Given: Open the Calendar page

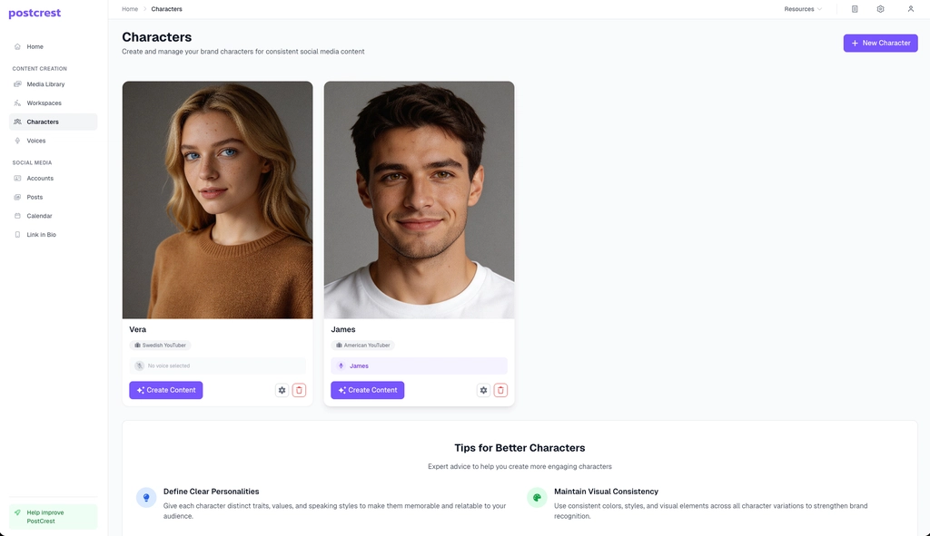Looking at the screenshot, I should click(x=39, y=216).
